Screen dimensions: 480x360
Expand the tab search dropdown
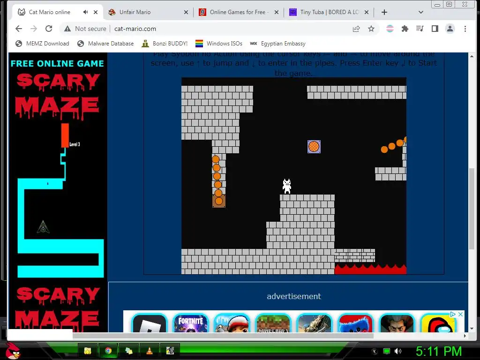click(420, 12)
